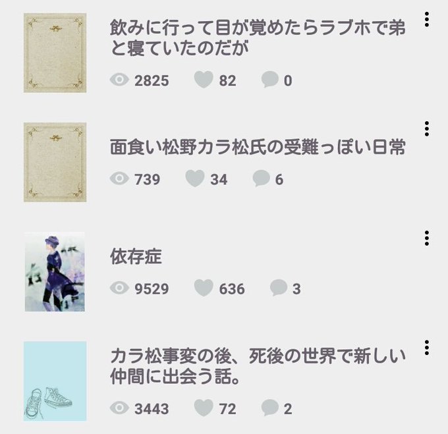Tap the heart icon showing 636 likes
This screenshot has width=448, height=434.
[x=204, y=288]
